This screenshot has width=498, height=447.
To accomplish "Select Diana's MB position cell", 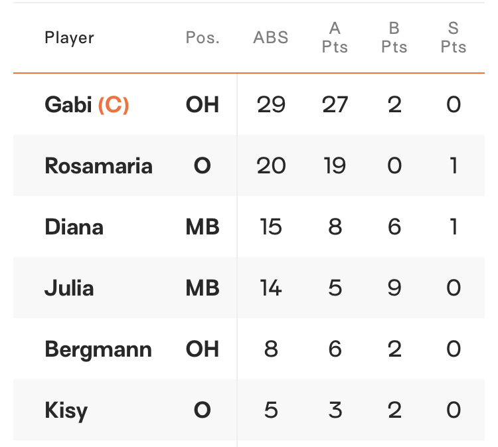I will click(x=203, y=227).
